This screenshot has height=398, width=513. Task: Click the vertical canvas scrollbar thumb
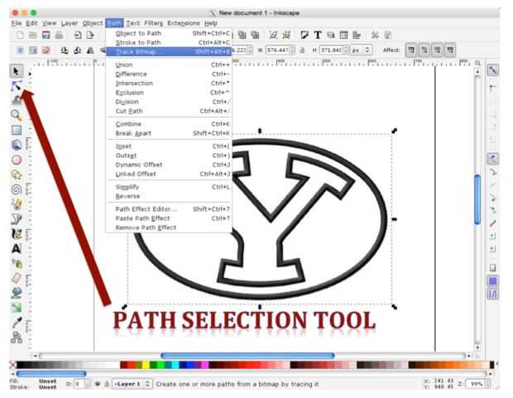click(x=477, y=199)
